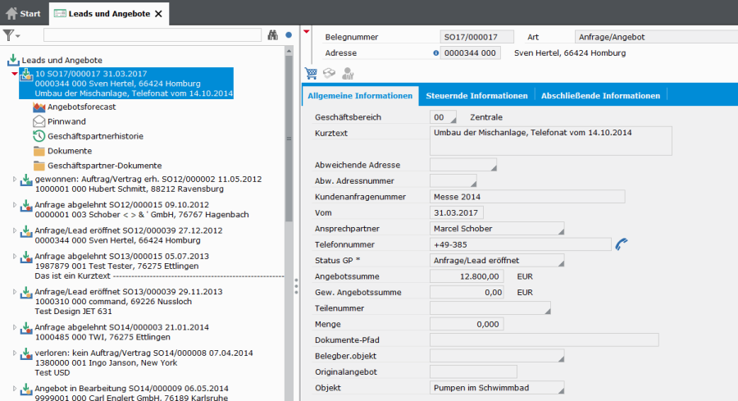Screen dimensions: 738x401
Task: Open the Belegber.objekt dropdown
Action: (x=561, y=358)
